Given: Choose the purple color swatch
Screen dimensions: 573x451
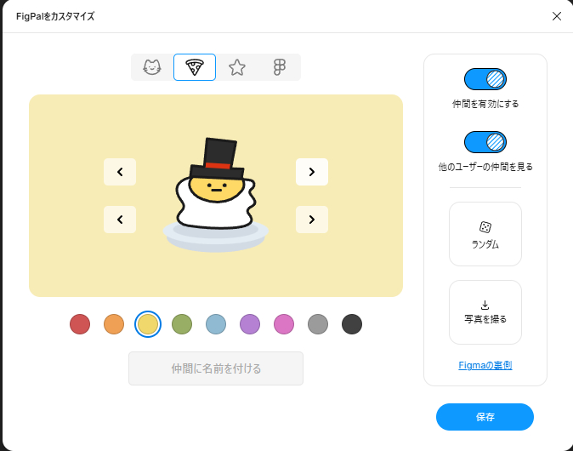Looking at the screenshot, I should click(x=250, y=324).
